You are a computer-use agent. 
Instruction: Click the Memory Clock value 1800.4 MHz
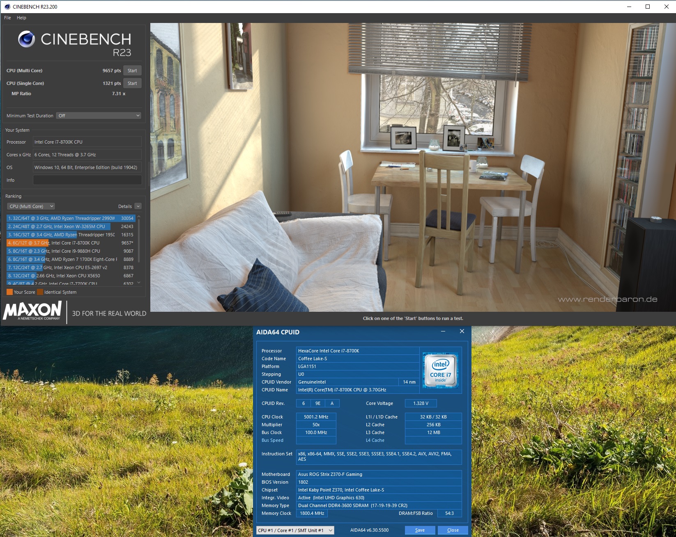(312, 513)
